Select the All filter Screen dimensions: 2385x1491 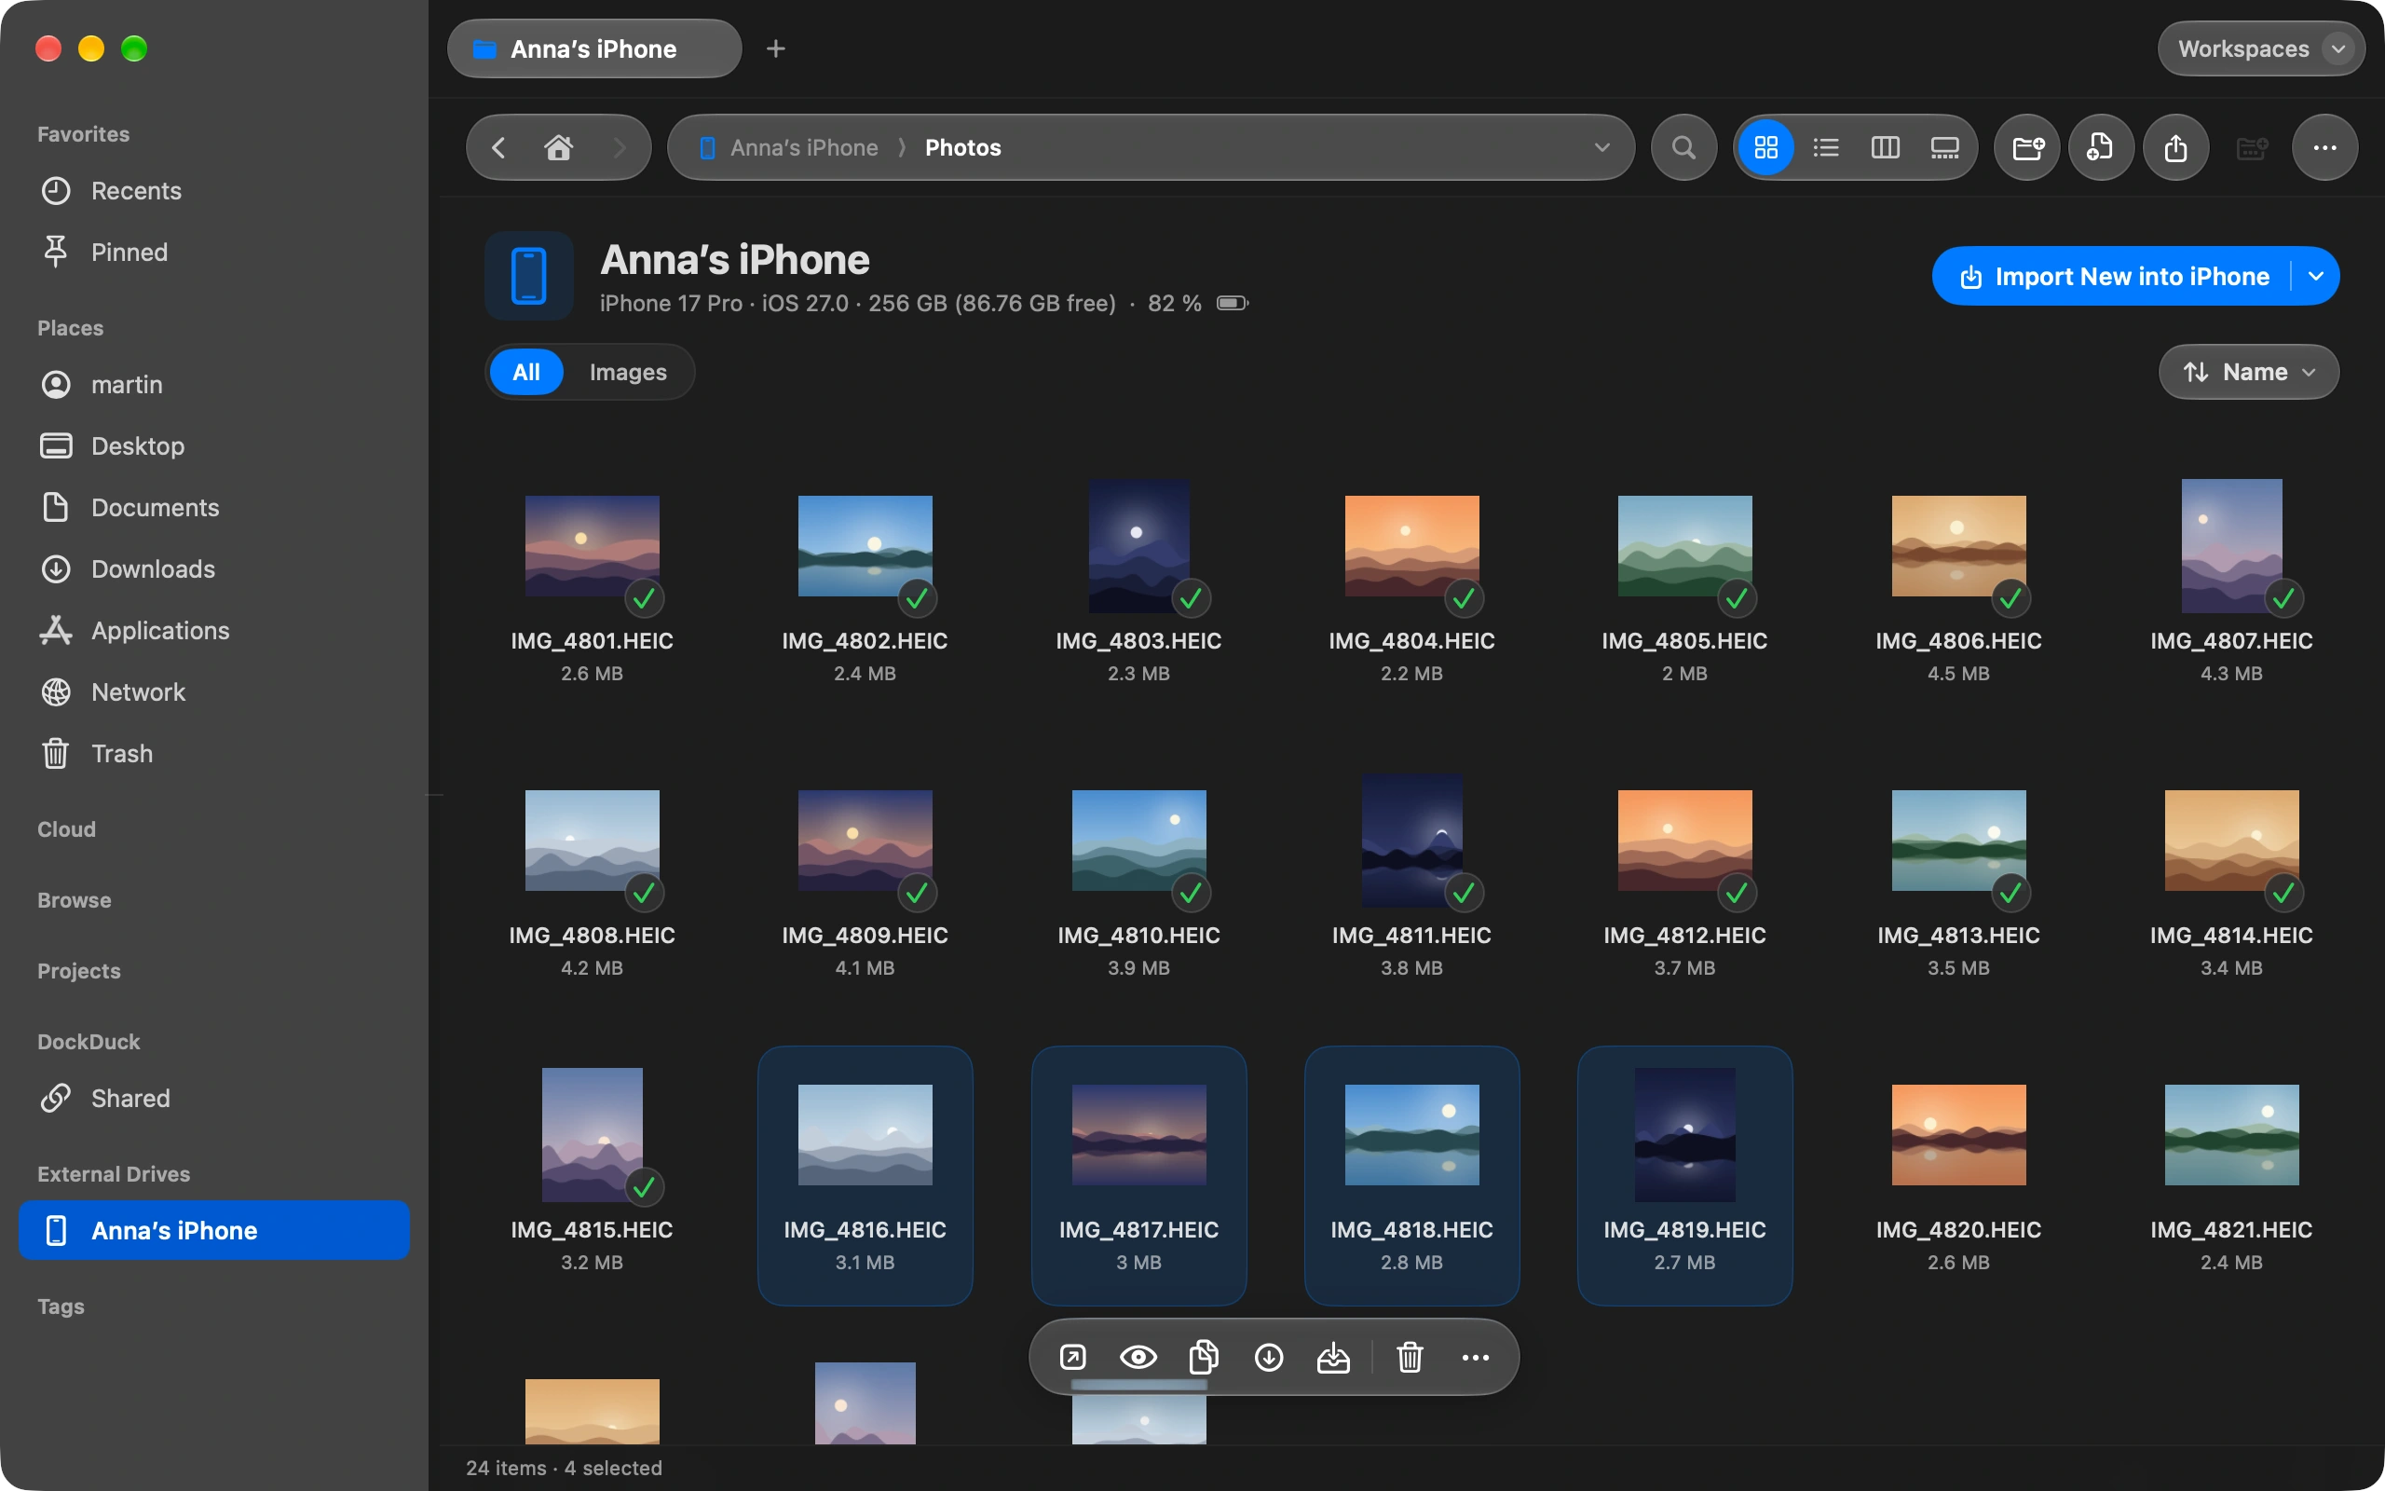pos(526,372)
